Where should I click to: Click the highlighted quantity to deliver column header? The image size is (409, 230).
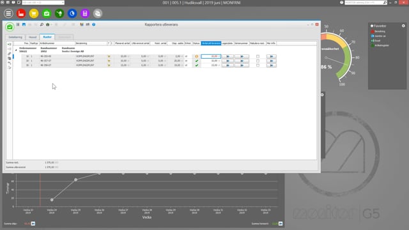[211, 43]
